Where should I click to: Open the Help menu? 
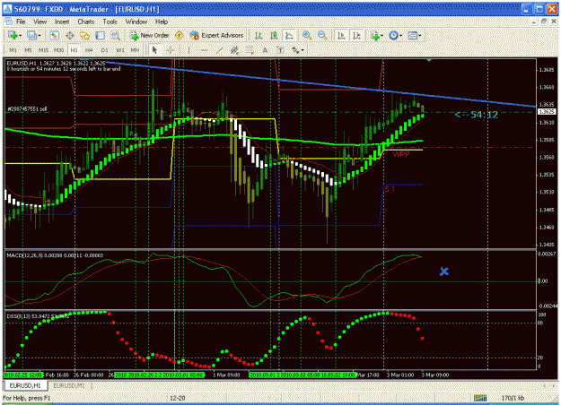(x=162, y=22)
